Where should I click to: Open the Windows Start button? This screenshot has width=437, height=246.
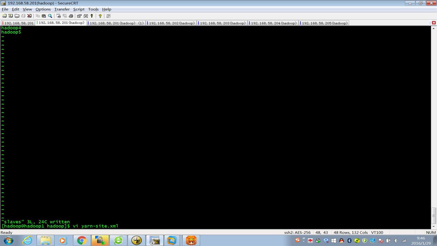coord(8,241)
